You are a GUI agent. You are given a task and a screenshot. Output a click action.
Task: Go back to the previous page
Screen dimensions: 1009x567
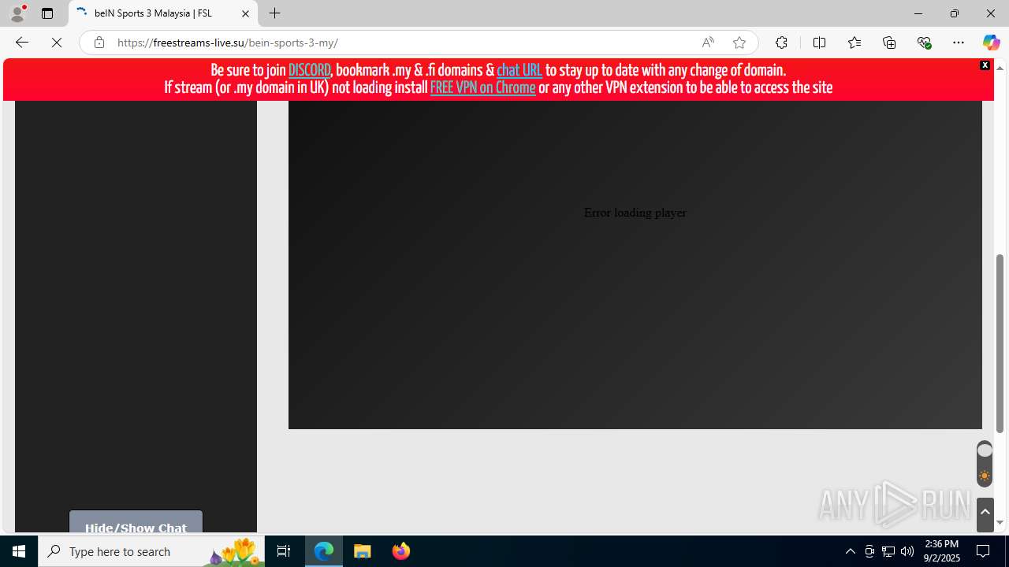[x=22, y=43]
